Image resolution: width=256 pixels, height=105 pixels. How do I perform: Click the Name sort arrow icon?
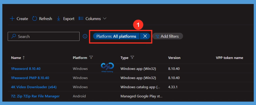click(x=24, y=58)
